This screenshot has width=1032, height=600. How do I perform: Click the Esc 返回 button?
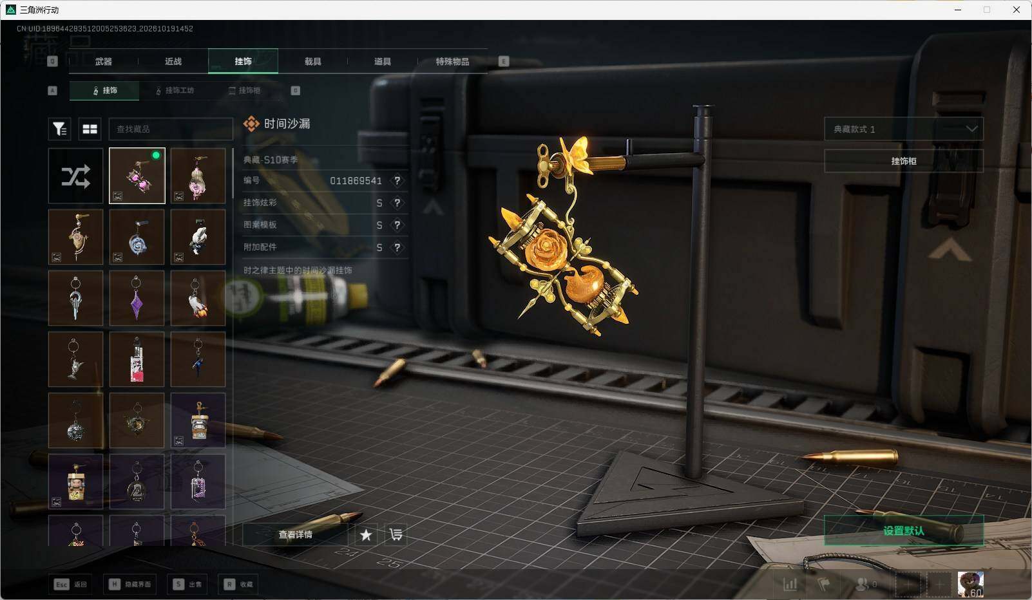pyautogui.click(x=70, y=584)
